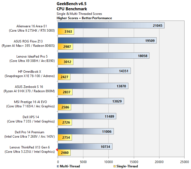Image resolution: width=191 pixels, height=169 pixels.
Task: Click the single-thread value 2586
Action: [x=65, y=107]
